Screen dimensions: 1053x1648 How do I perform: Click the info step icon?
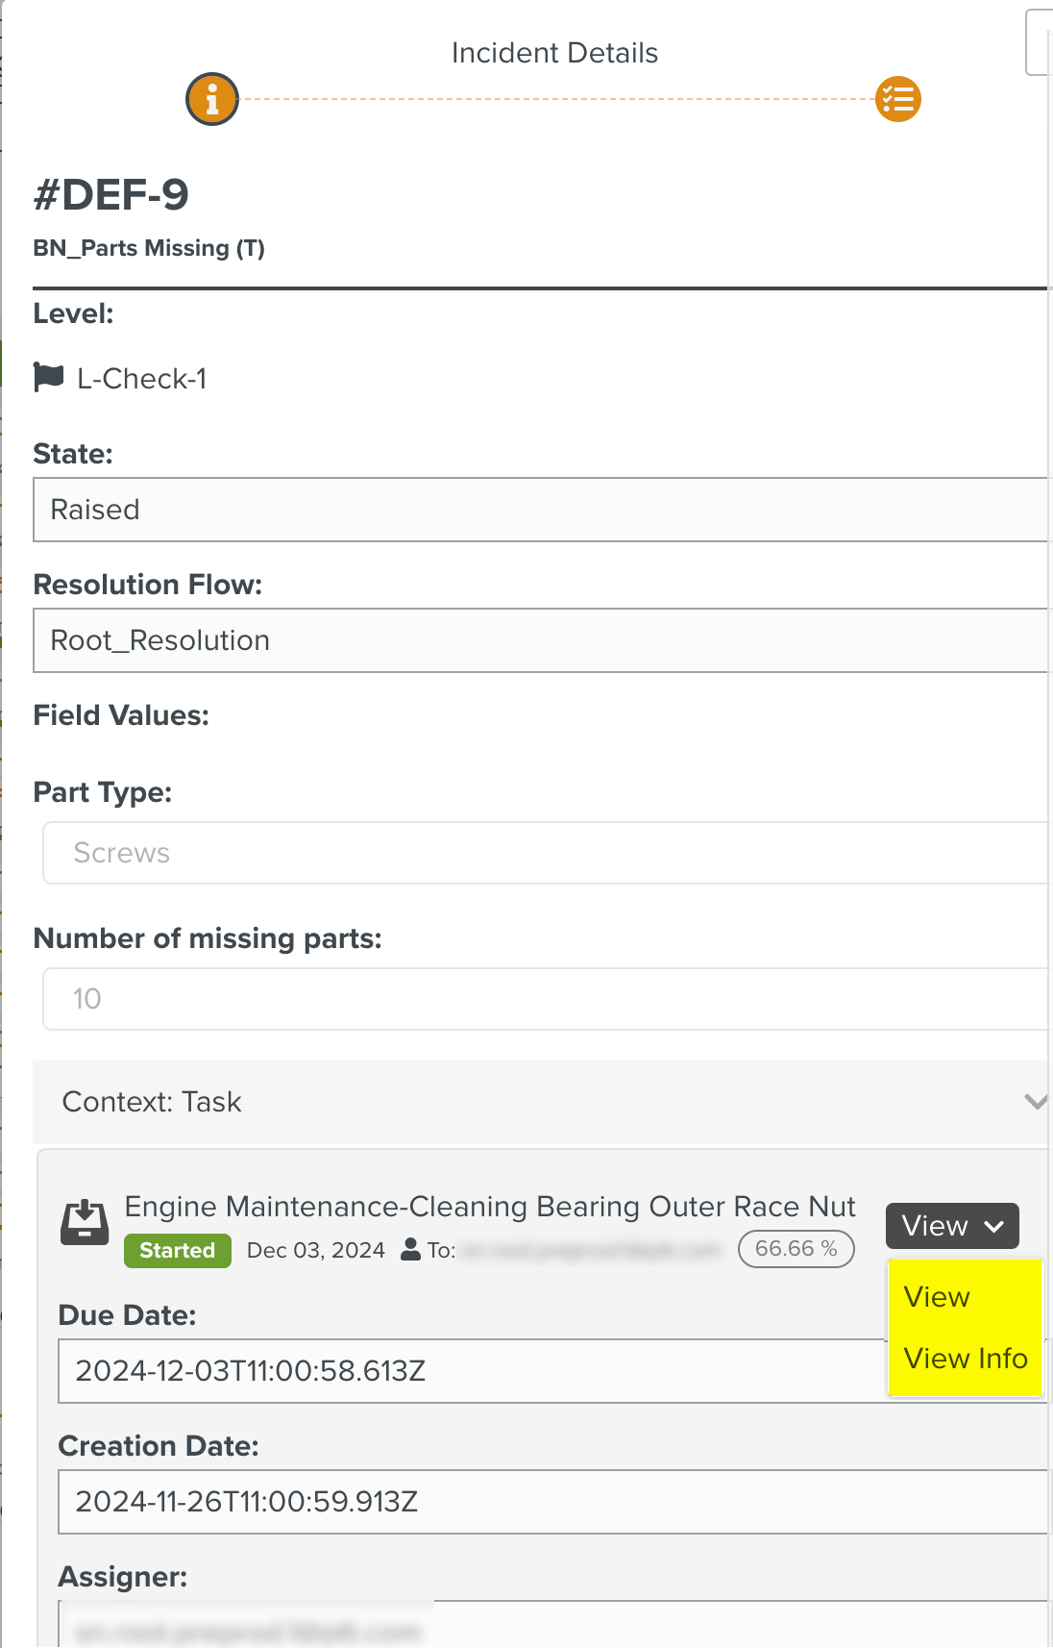211,99
